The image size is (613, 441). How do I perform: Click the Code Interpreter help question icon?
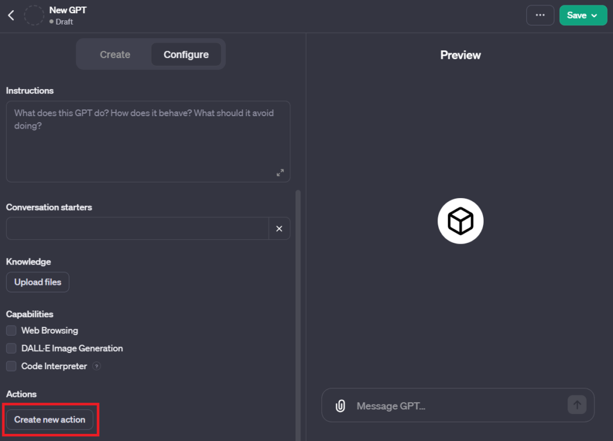[x=97, y=366]
